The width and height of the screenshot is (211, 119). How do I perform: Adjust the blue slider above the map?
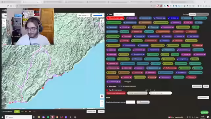pos(98,16)
